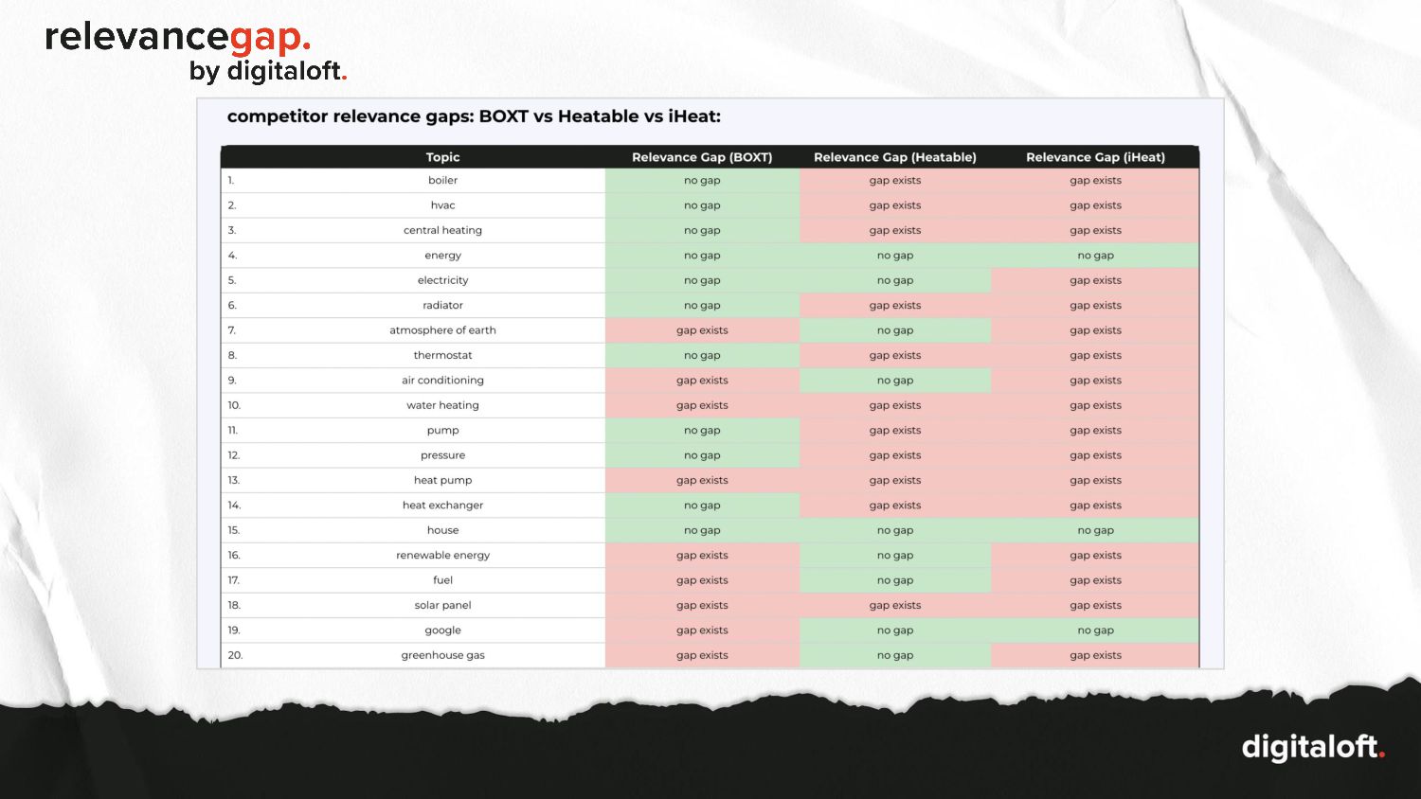Select the 'pump' topic cell
The height and width of the screenshot is (799, 1421).
[x=442, y=431]
